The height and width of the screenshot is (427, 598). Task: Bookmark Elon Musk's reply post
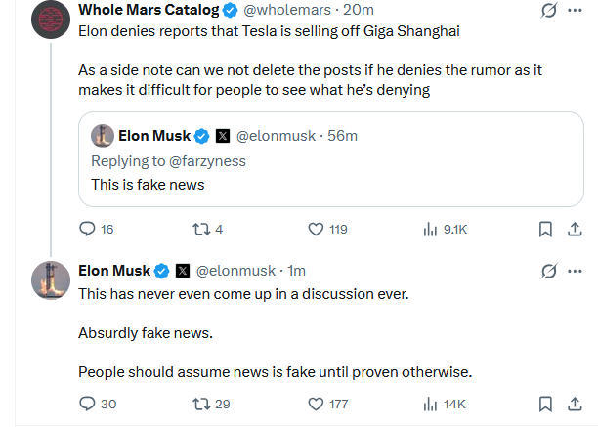click(545, 405)
